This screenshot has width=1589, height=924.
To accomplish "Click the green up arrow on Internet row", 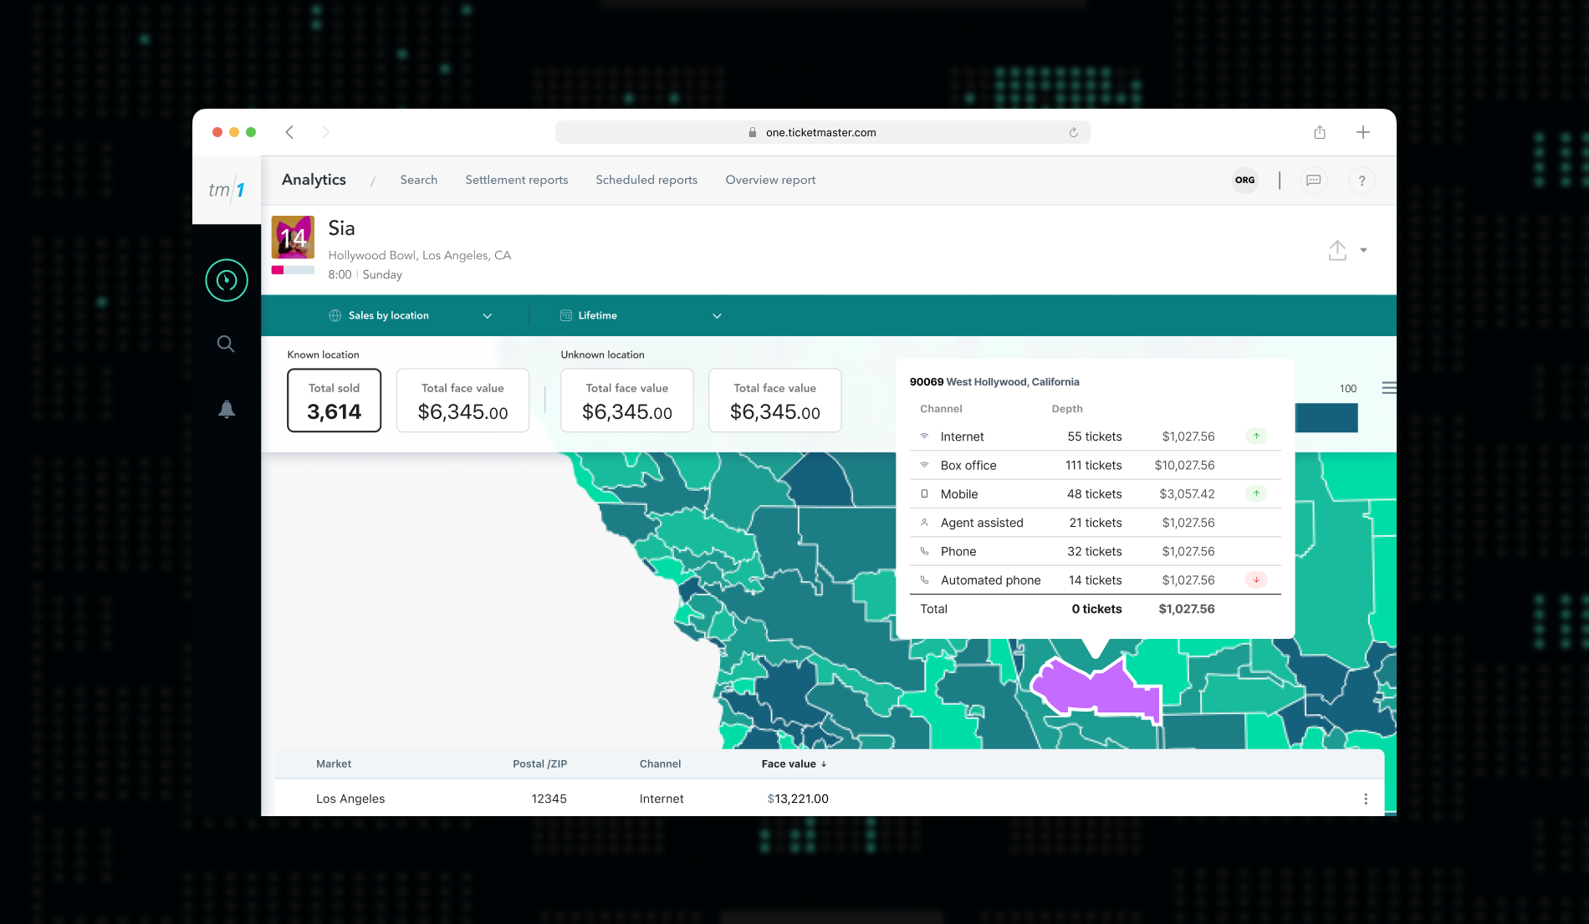I will (1256, 436).
